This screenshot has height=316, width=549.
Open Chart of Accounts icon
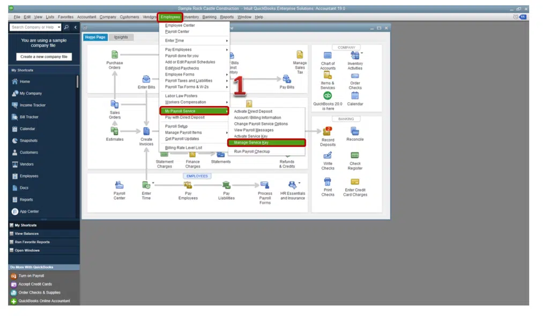point(328,55)
